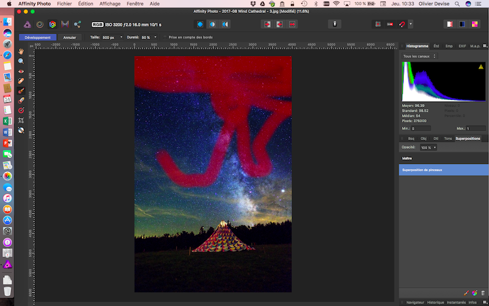Click the blue-black panel layout icon
This screenshot has height=306, width=489.
pyautogui.click(x=462, y=24)
